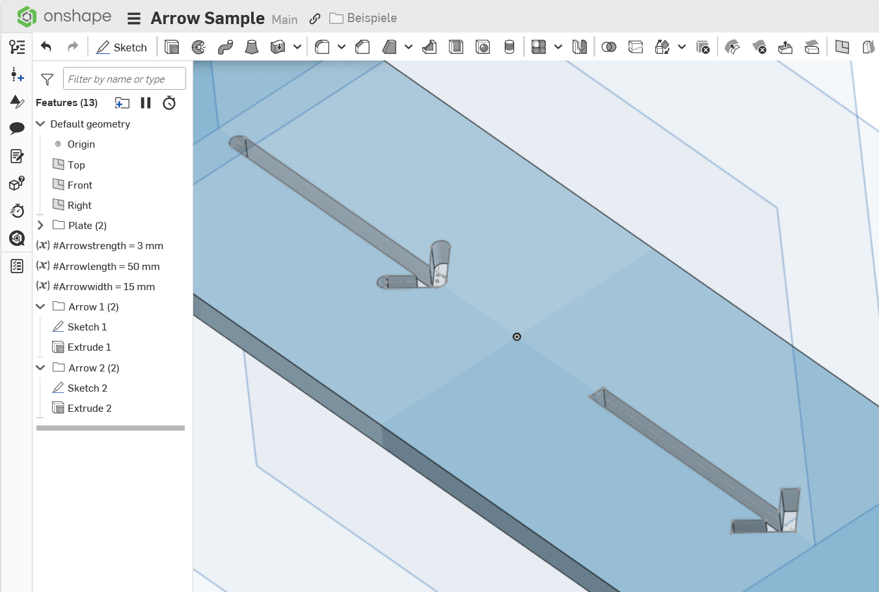Click the link icon beside Main
This screenshot has width=879, height=592.
315,19
